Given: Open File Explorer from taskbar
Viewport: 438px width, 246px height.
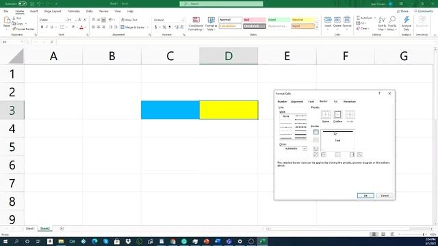Looking at the screenshot, I should pyautogui.click(x=61, y=241).
